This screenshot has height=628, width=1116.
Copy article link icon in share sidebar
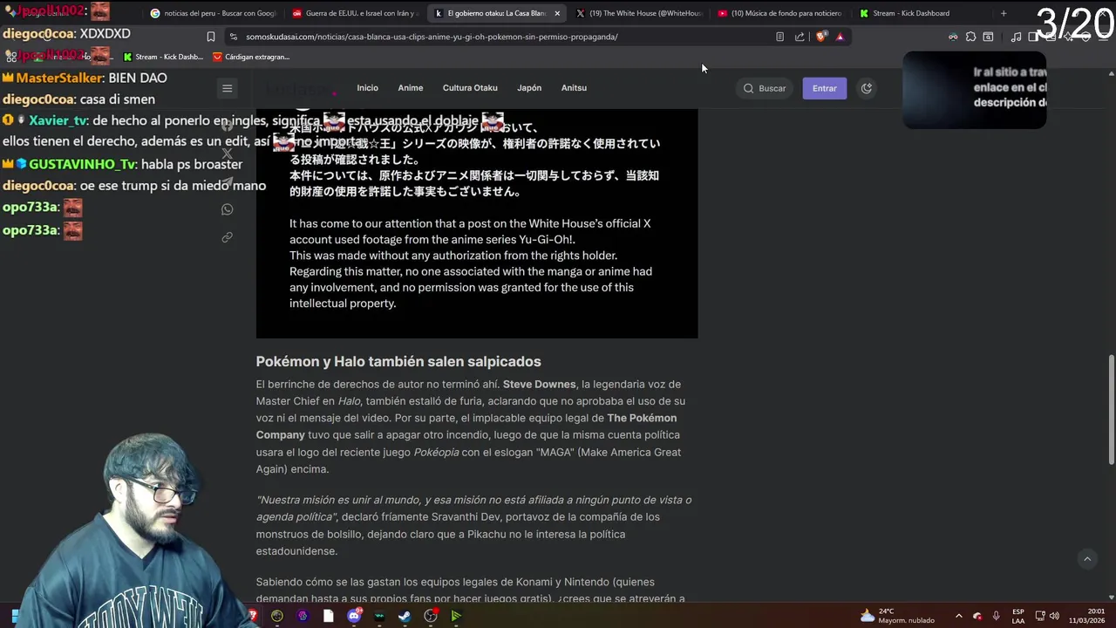[x=227, y=237]
